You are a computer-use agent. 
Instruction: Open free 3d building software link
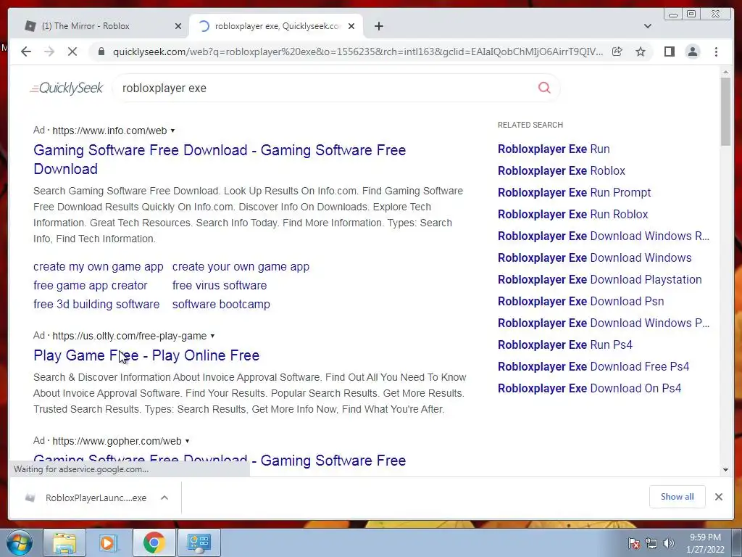coord(96,305)
